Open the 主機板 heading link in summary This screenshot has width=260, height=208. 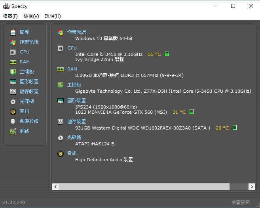[74, 85]
